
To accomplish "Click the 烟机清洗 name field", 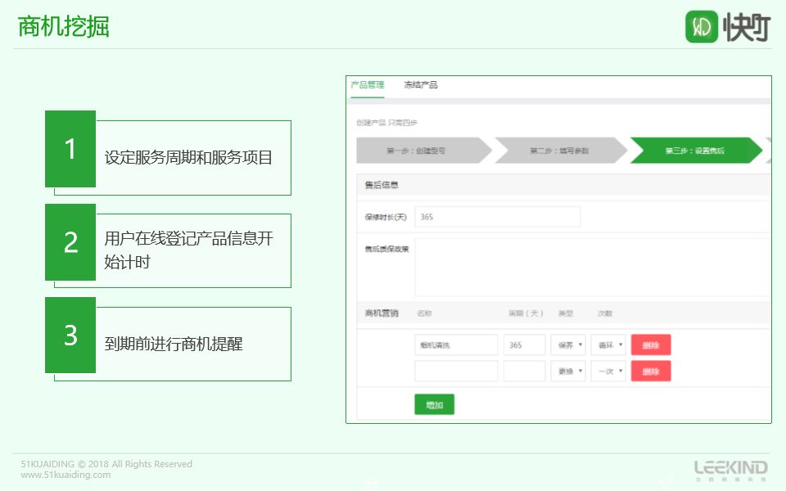I will click(456, 345).
